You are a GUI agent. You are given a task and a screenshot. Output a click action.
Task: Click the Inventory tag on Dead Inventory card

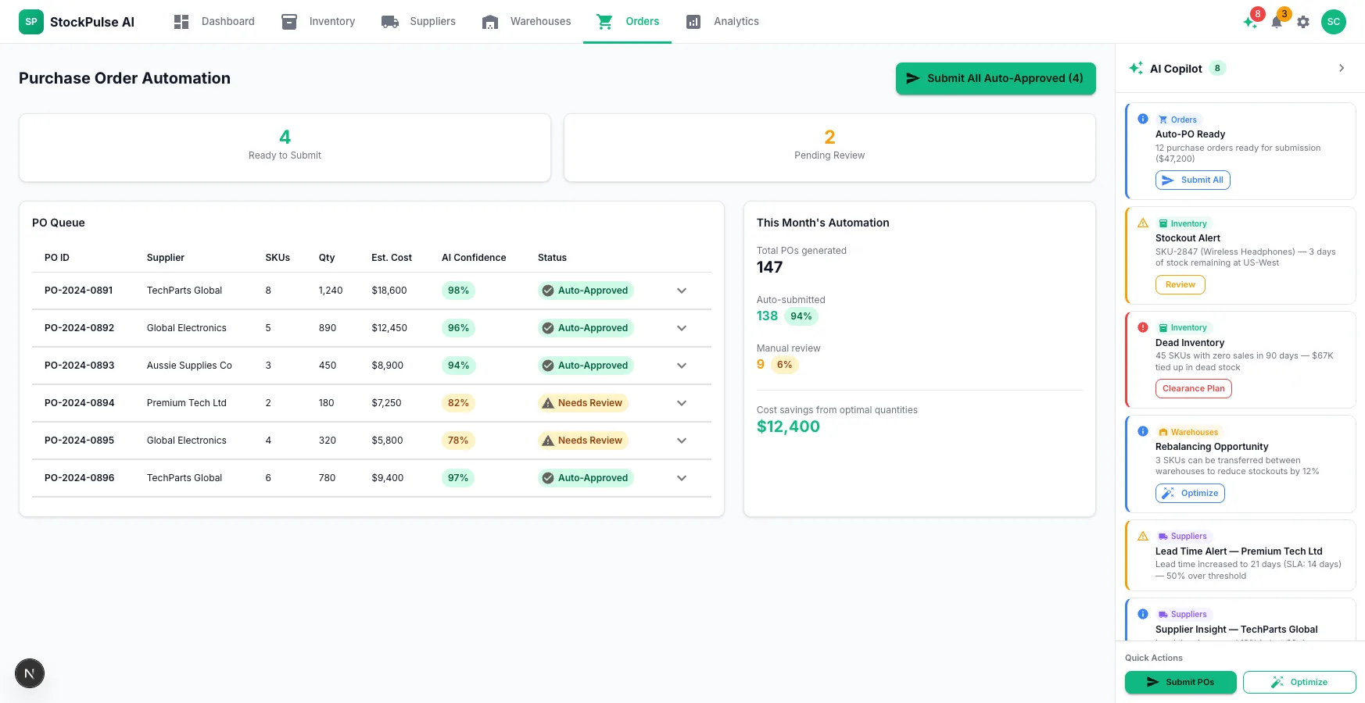tap(1183, 327)
